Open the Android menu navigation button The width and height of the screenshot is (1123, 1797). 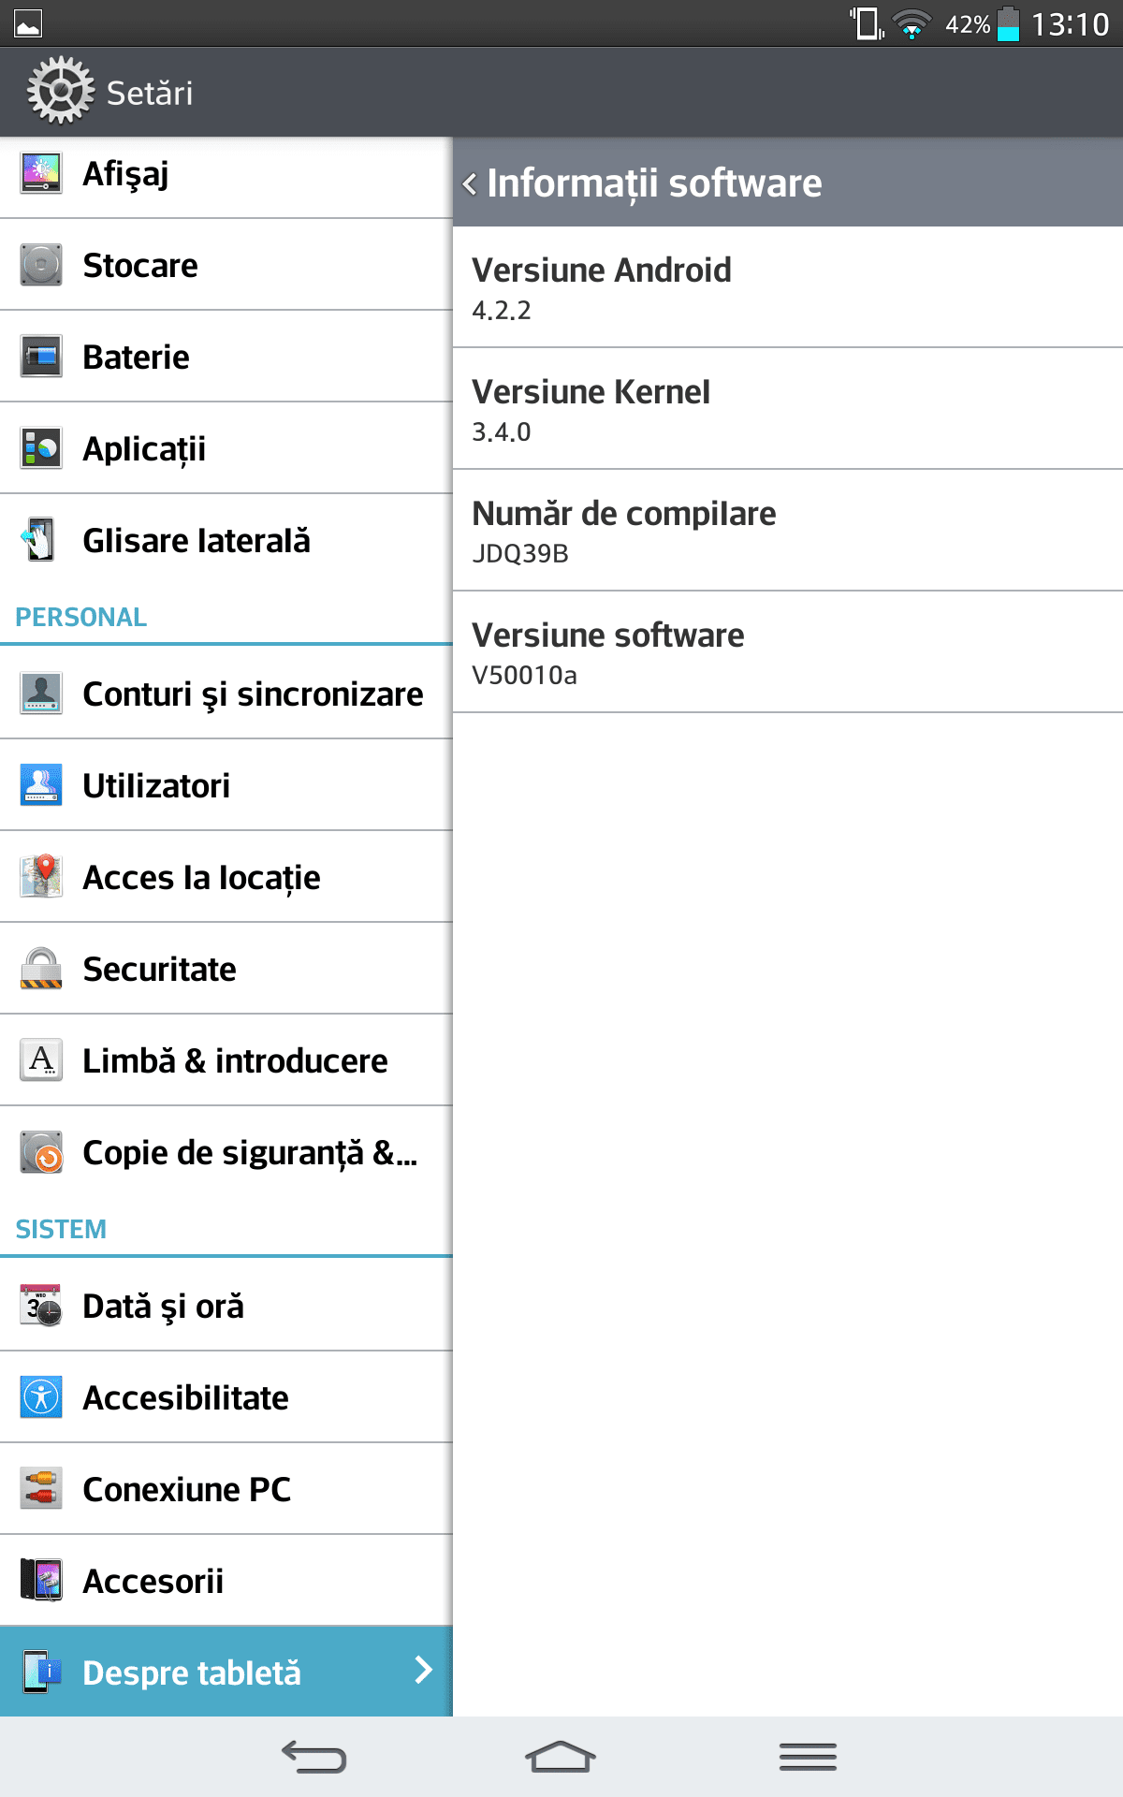808,1757
